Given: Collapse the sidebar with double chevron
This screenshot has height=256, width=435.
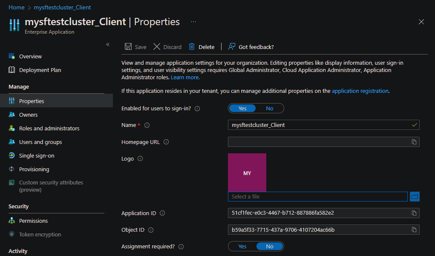Looking at the screenshot, I should pos(108,44).
